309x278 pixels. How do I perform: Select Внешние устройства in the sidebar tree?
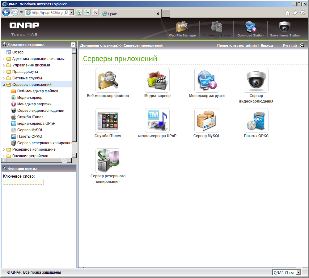[30, 156]
